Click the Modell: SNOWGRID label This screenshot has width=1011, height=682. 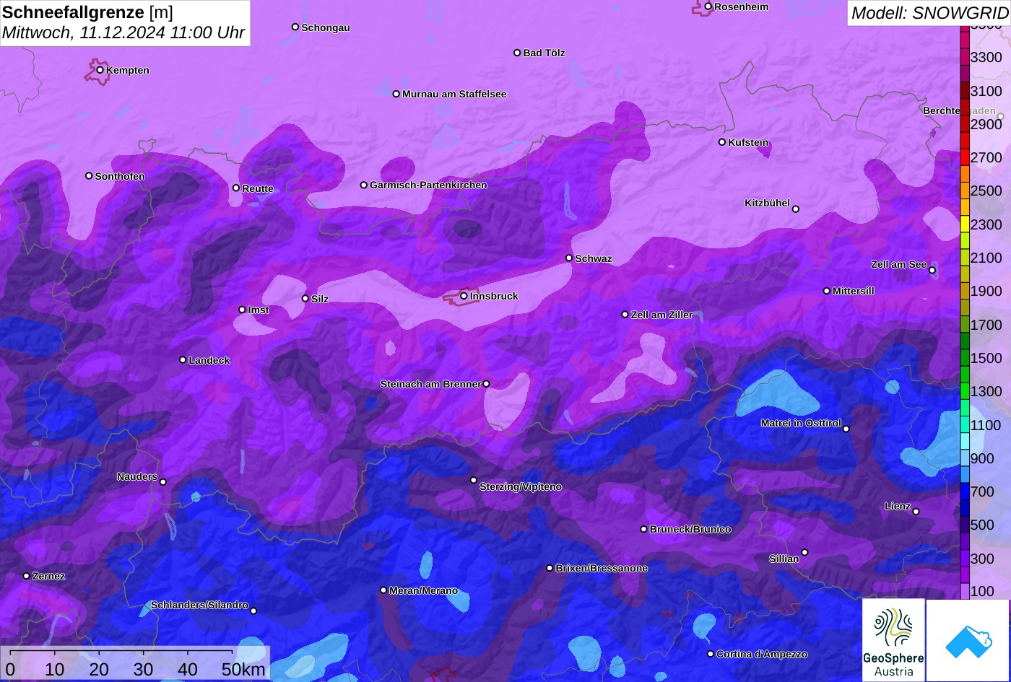[x=929, y=12]
